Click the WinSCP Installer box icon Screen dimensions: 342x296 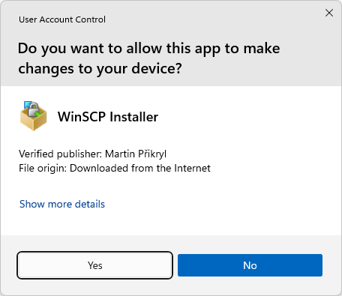click(x=34, y=116)
